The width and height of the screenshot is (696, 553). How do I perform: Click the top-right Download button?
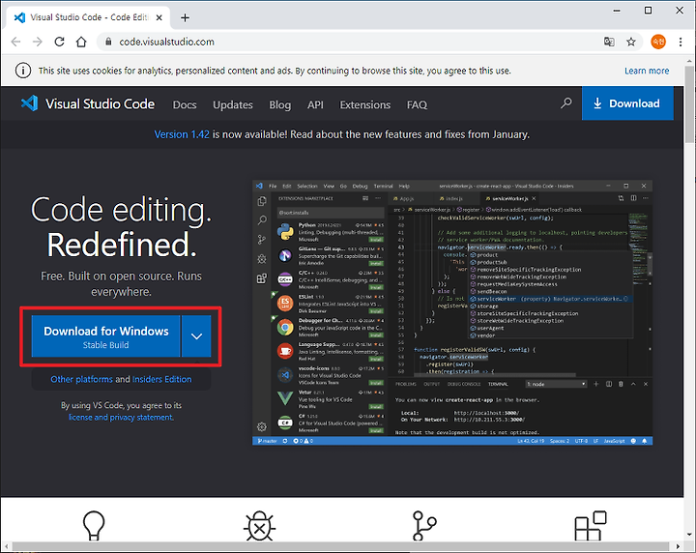(x=627, y=103)
